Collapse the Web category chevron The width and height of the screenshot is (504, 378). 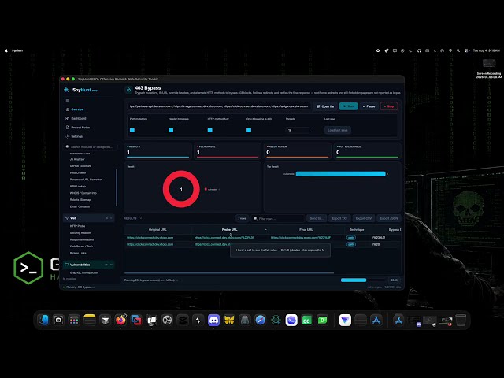(x=111, y=218)
